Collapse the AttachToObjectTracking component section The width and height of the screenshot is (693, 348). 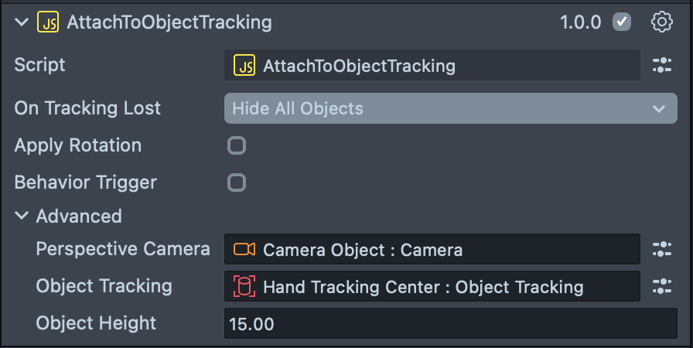coord(21,22)
